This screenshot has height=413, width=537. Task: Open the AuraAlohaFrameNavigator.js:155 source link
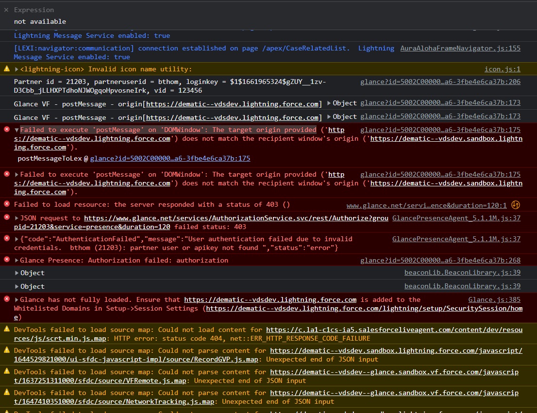point(460,48)
